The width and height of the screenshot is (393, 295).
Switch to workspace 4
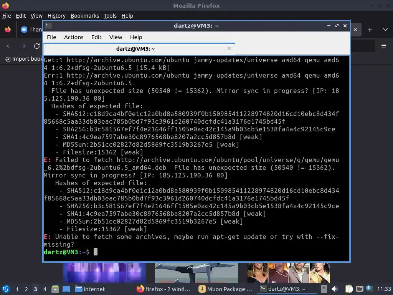pos(45,289)
